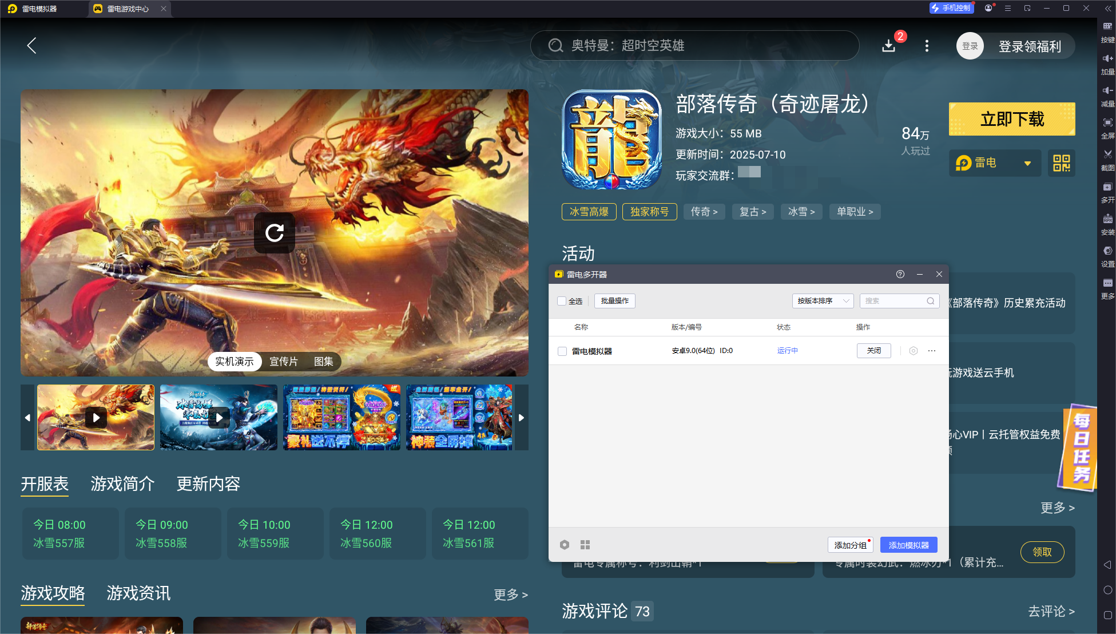Open the hamburger menu in the title bar
Image resolution: width=1116 pixels, height=634 pixels.
point(1008,8)
